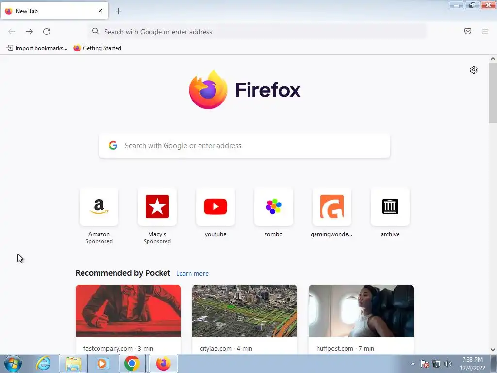Open the Firefox application hamburger menu
497x373 pixels.
click(485, 31)
